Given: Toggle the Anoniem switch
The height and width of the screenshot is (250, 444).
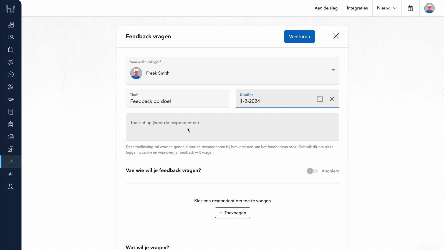Looking at the screenshot, I should tap(312, 171).
